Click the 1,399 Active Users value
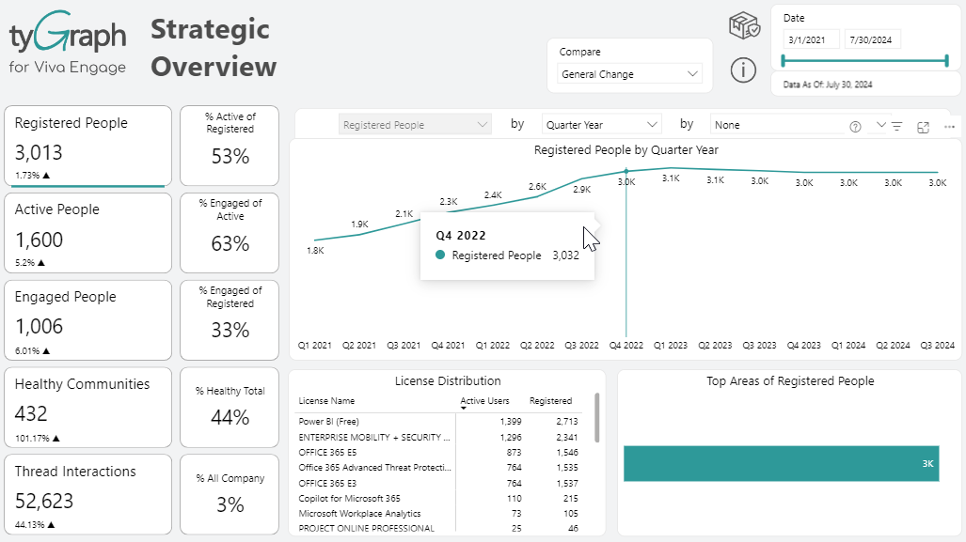This screenshot has width=966, height=542. [511, 422]
